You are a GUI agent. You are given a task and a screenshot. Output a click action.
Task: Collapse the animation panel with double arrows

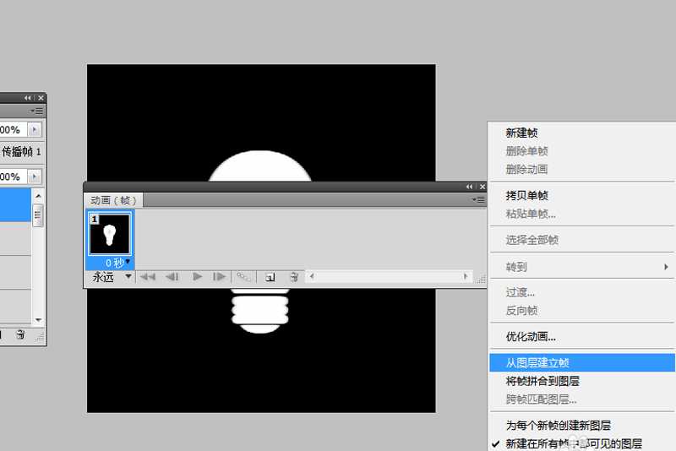[470, 186]
